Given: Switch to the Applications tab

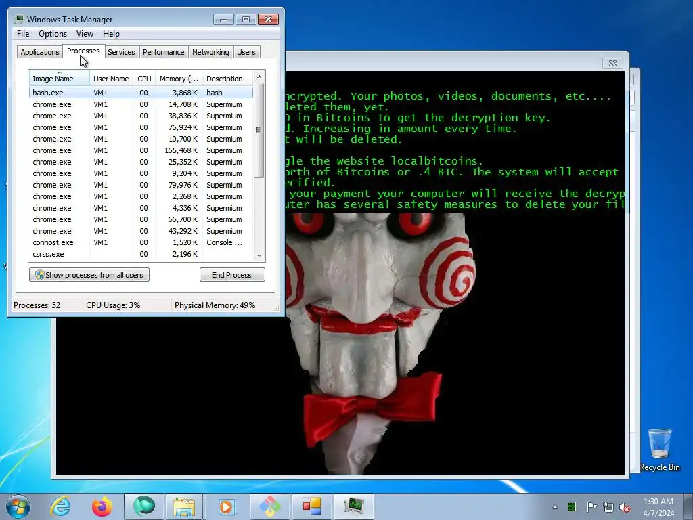Looking at the screenshot, I should tap(40, 52).
